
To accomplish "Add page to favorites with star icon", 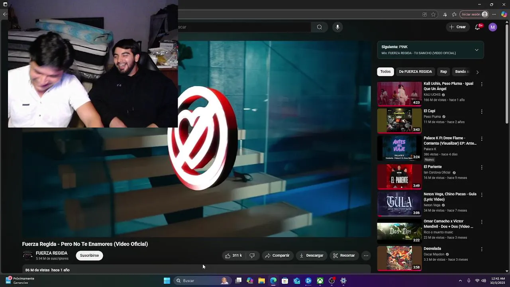I will 433,14.
